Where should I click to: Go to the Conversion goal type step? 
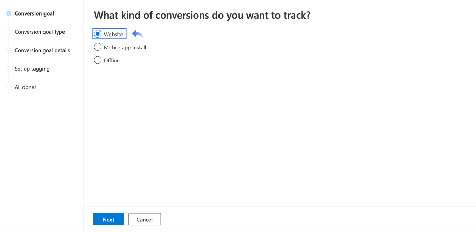tap(40, 32)
